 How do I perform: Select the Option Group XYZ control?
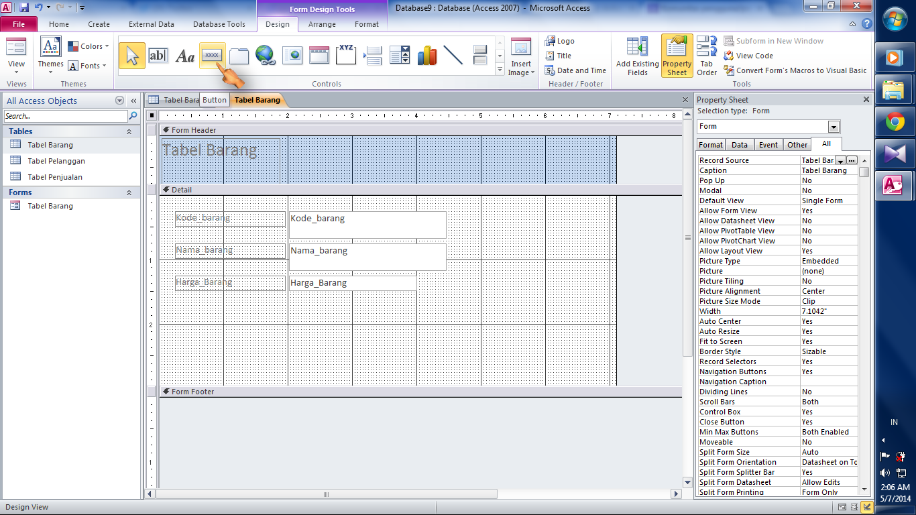[x=346, y=56]
